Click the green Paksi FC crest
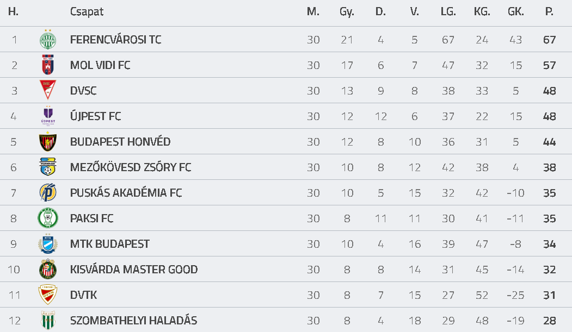Image resolution: width=572 pixels, height=332 pixels. pyautogui.click(x=48, y=218)
